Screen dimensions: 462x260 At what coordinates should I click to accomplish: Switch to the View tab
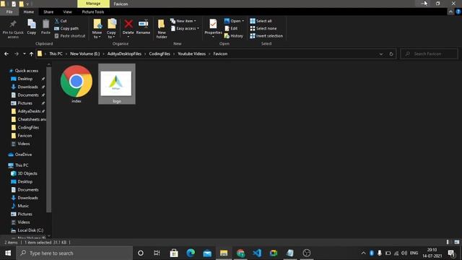pos(67,12)
